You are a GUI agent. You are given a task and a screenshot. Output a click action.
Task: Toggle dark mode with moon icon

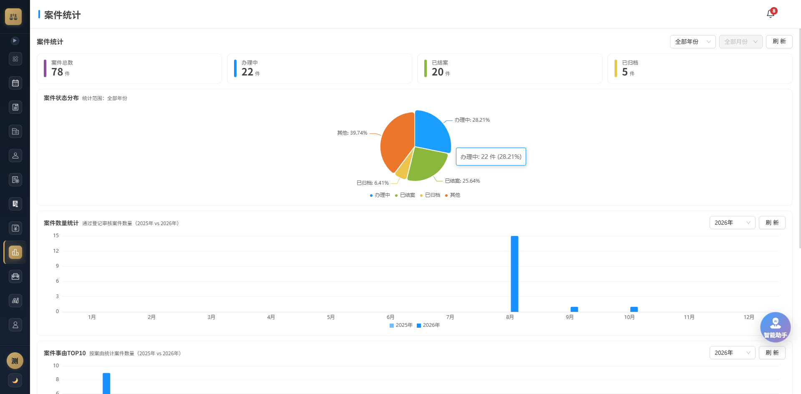point(15,380)
